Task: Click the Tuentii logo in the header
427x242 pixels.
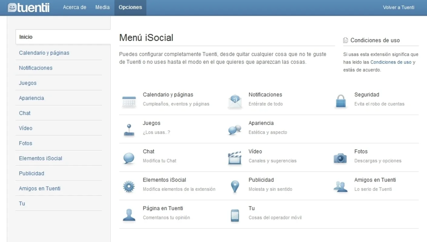Action: point(29,8)
